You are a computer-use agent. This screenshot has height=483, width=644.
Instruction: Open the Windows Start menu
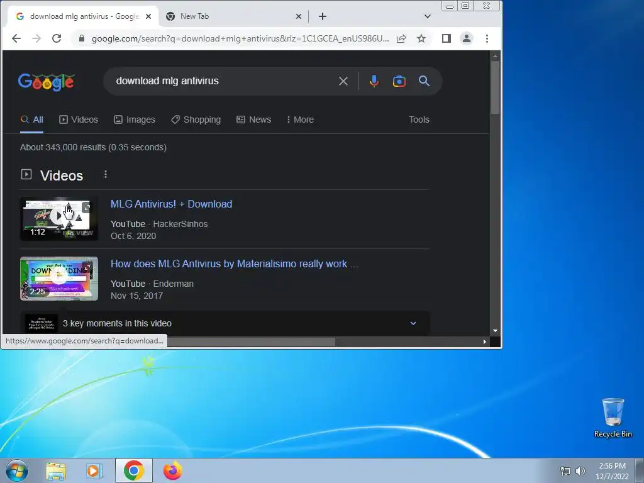click(17, 470)
